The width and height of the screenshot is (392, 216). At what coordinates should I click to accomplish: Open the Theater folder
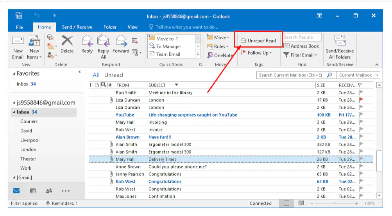coord(28,159)
